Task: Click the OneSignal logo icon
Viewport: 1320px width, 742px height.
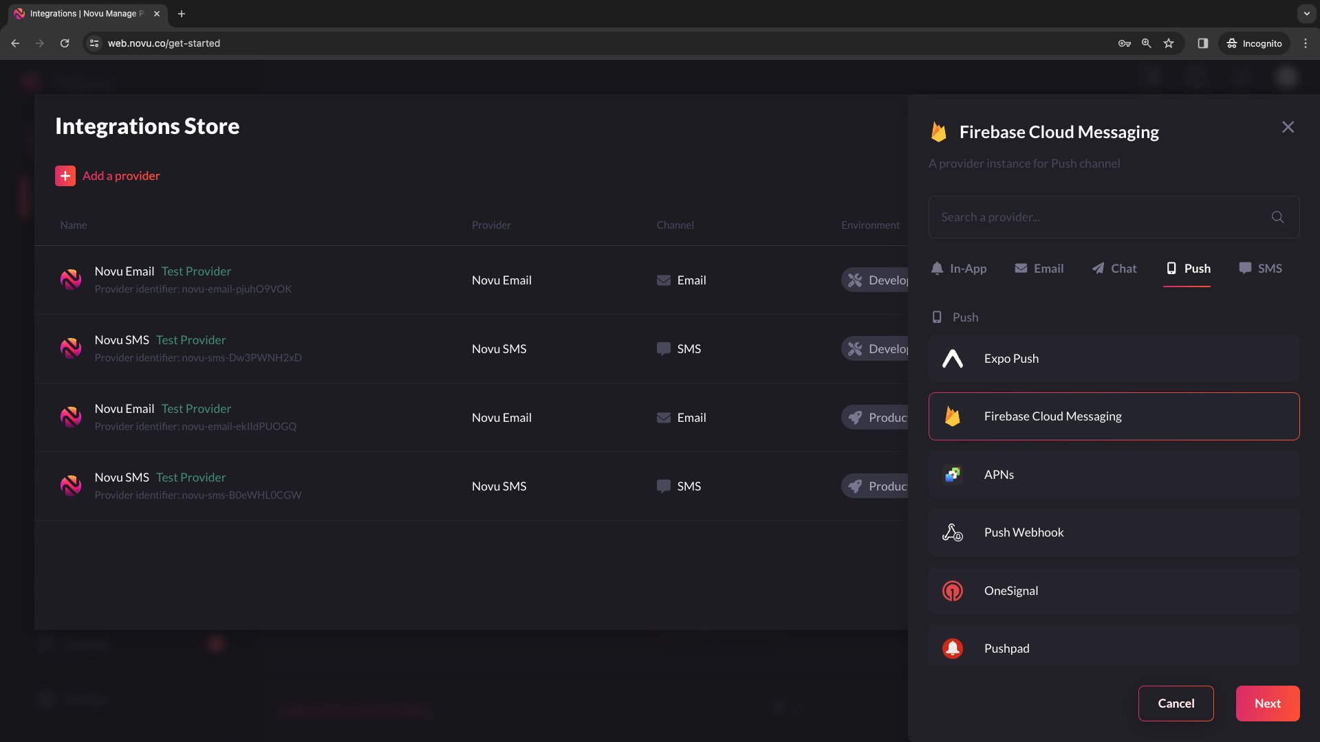Action: tap(952, 591)
